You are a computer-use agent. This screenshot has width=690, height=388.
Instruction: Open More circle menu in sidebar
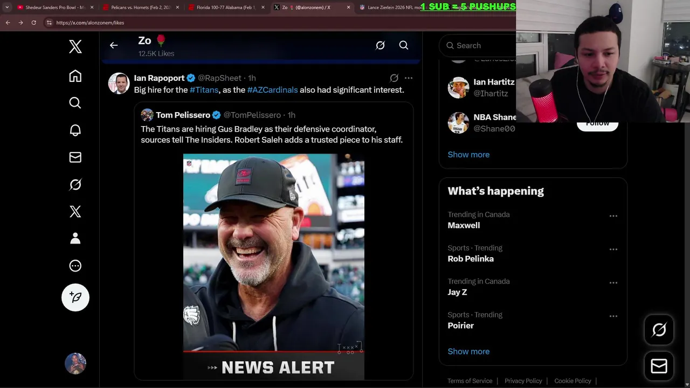(75, 266)
